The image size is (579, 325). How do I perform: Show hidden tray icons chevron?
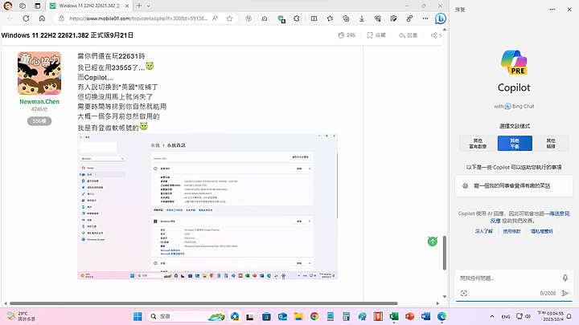(x=492, y=316)
